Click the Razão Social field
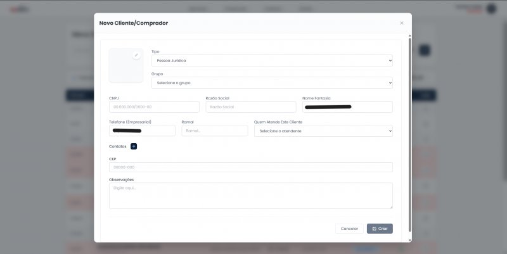507x254 pixels. 251,107
